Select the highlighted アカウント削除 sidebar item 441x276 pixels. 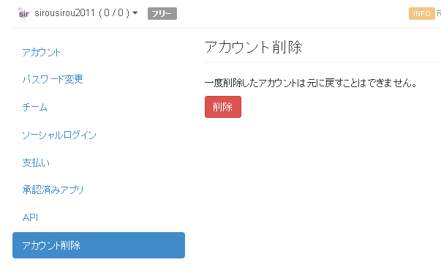click(99, 245)
